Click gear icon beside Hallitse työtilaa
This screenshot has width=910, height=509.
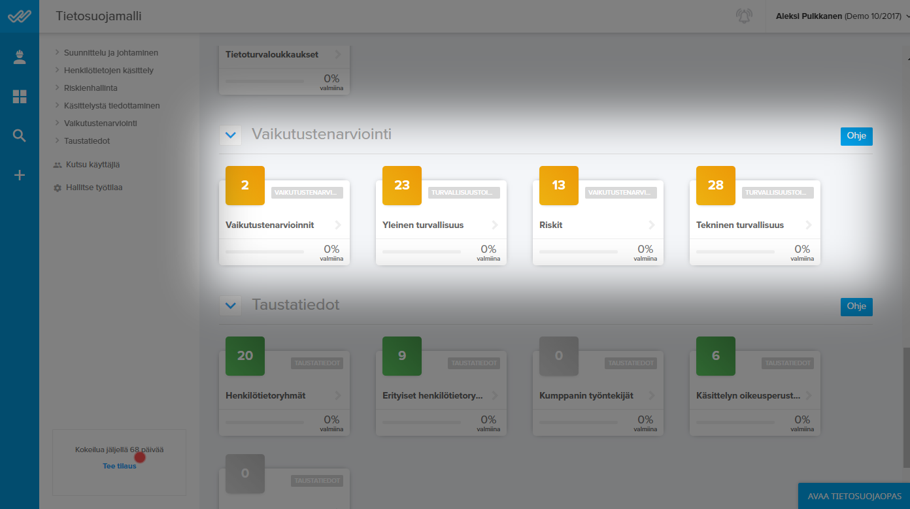(x=58, y=188)
